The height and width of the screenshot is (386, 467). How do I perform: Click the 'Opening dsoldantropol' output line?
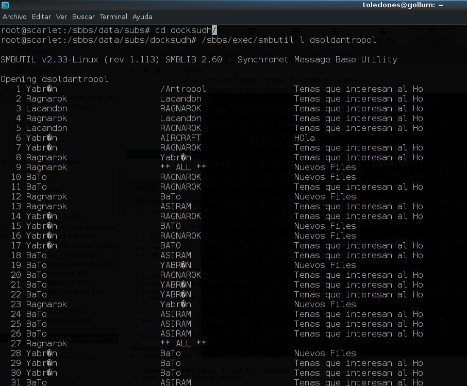[54, 79]
